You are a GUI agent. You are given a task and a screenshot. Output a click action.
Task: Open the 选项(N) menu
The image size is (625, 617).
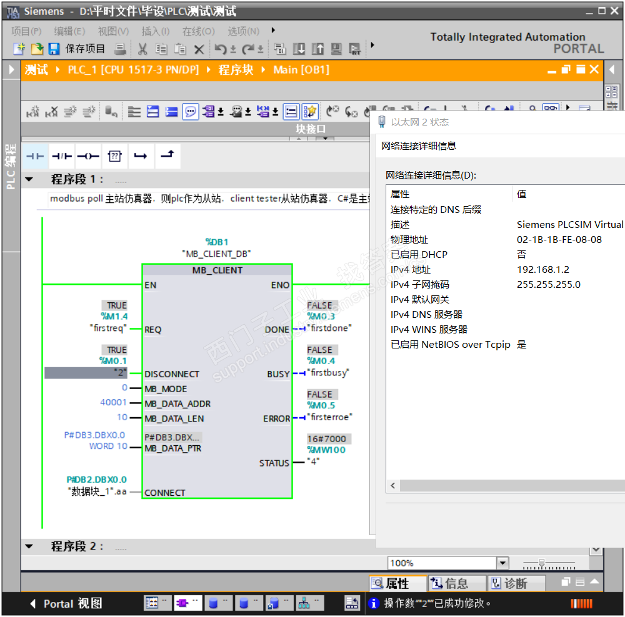point(243,31)
